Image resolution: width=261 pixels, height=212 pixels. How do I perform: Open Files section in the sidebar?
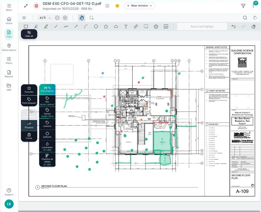tap(9, 34)
